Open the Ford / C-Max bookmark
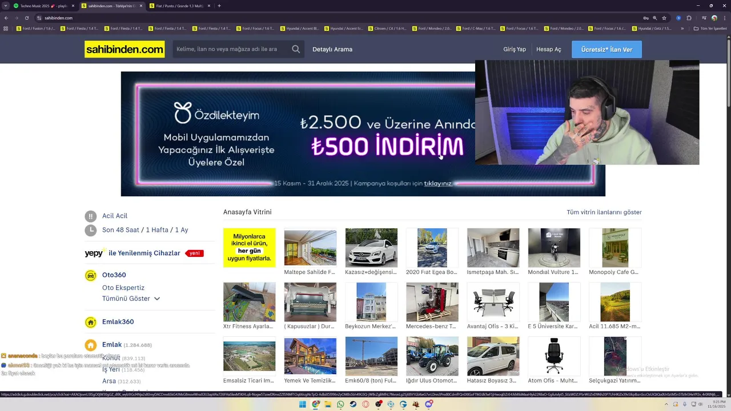Image resolution: width=731 pixels, height=411 pixels. [x=475, y=29]
